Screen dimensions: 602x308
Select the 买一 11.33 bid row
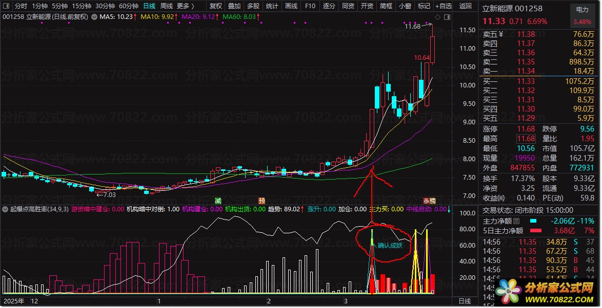coord(538,81)
